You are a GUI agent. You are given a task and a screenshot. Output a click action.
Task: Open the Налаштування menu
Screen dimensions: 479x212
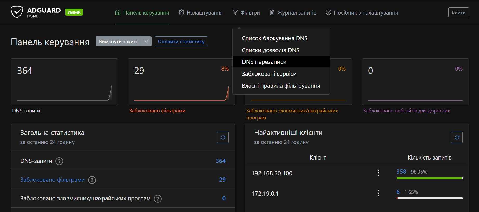coord(201,12)
